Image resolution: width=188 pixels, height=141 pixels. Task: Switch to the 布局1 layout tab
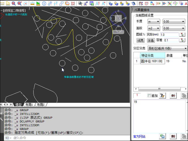pos(29,105)
